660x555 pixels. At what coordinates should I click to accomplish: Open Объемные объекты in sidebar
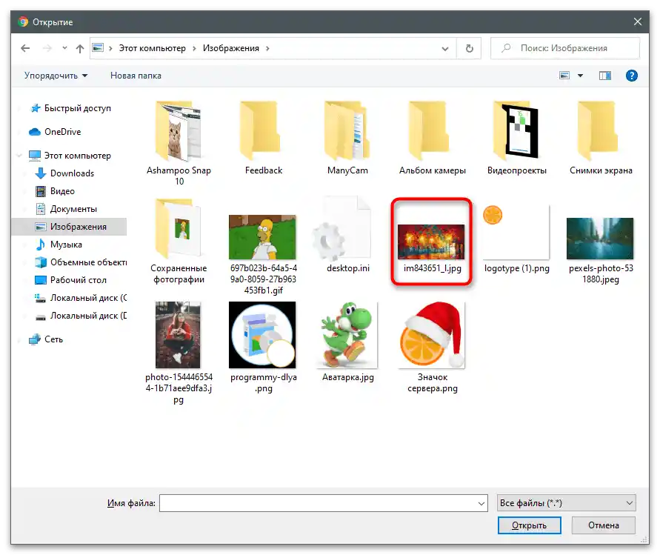[x=81, y=262]
